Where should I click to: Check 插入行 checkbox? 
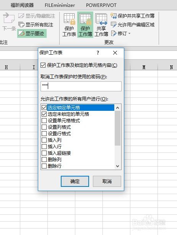pyautogui.click(x=44, y=146)
